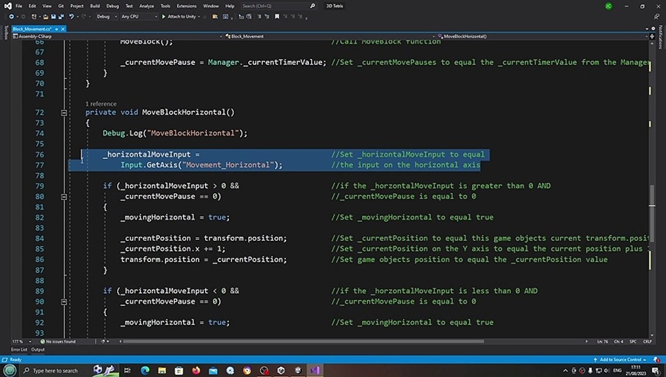Click the 3D Tetris solution name label
666x377 pixels.
point(336,6)
